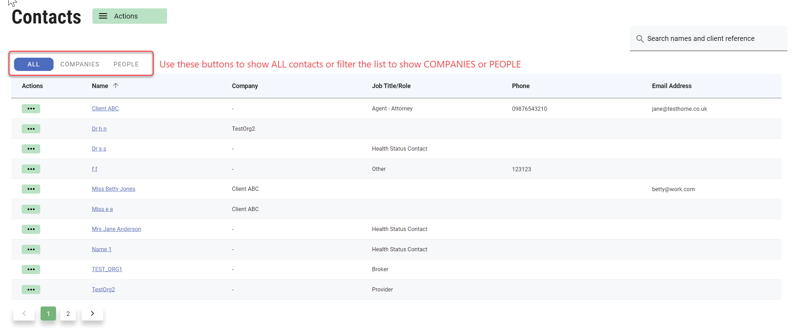Open the three-dot menu for Dr h n
Viewport: 800px width, 332px height.
click(31, 129)
